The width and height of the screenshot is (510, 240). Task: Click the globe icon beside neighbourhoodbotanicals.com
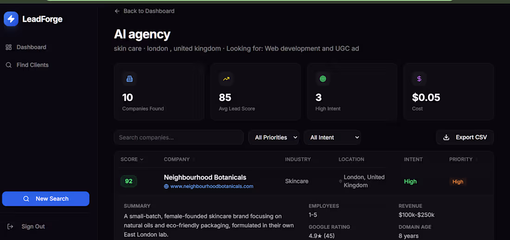[166, 186]
